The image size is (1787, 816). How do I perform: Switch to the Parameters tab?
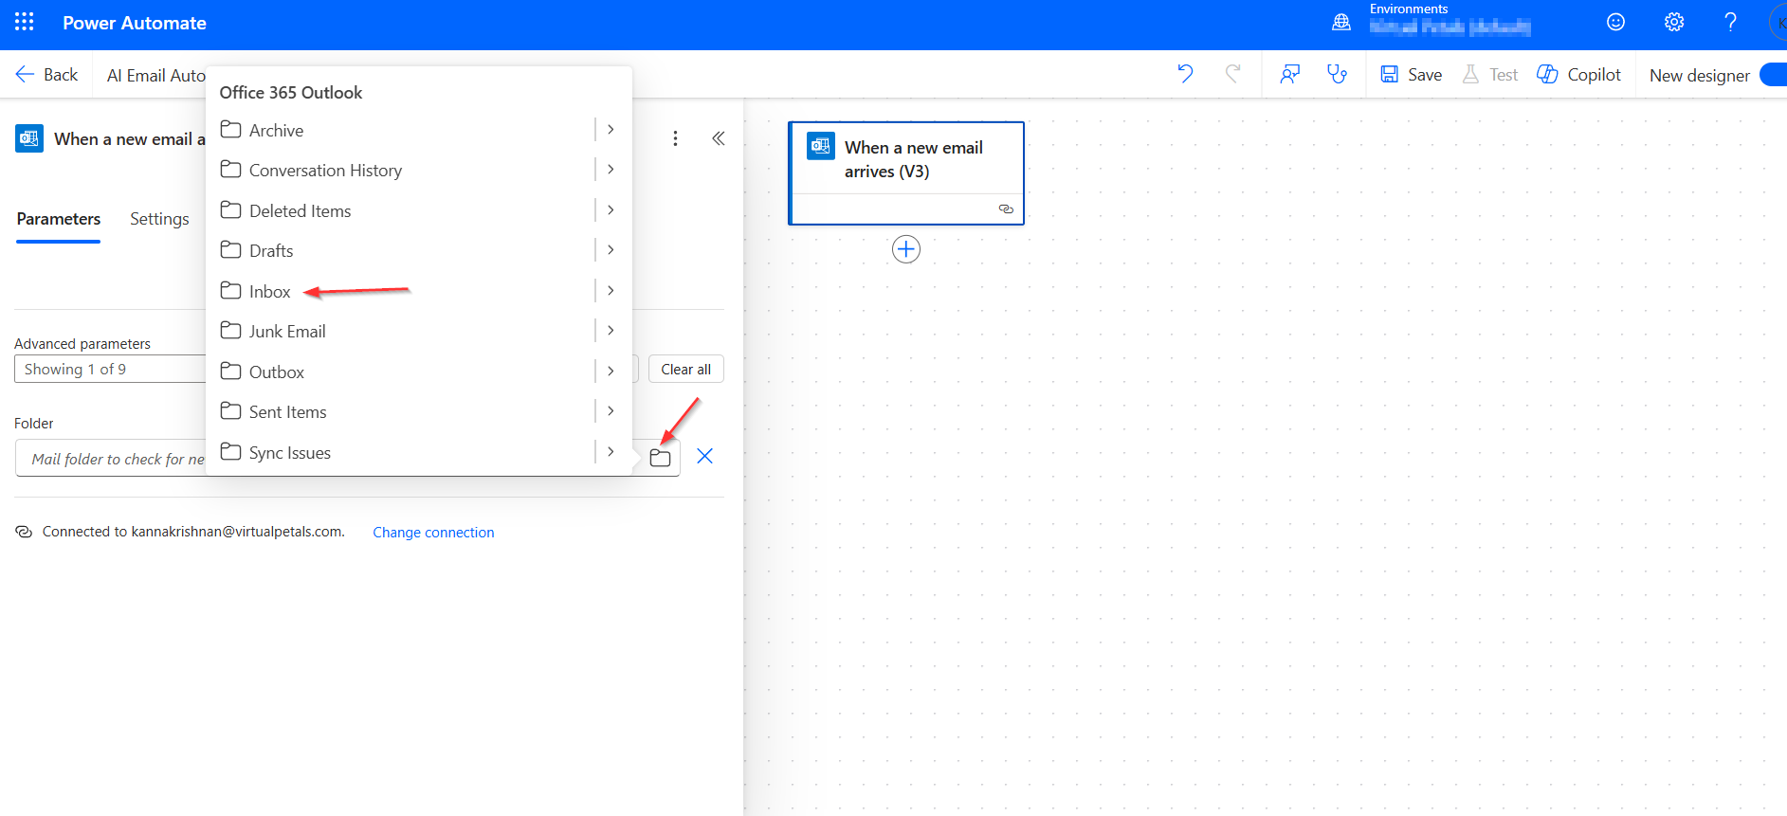(59, 219)
